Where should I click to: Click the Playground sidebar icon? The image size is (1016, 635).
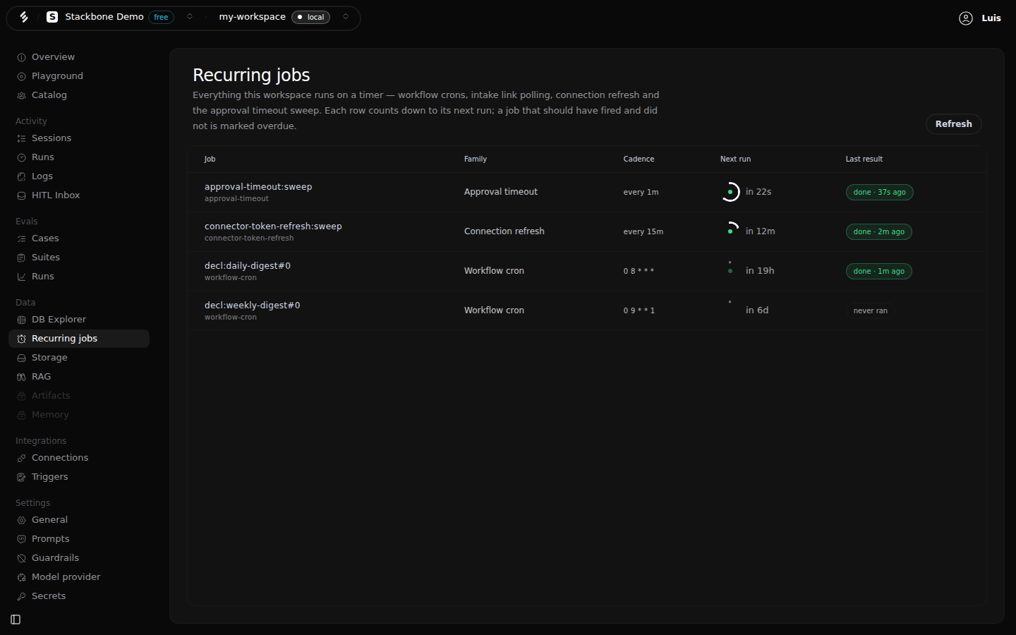pos(21,76)
